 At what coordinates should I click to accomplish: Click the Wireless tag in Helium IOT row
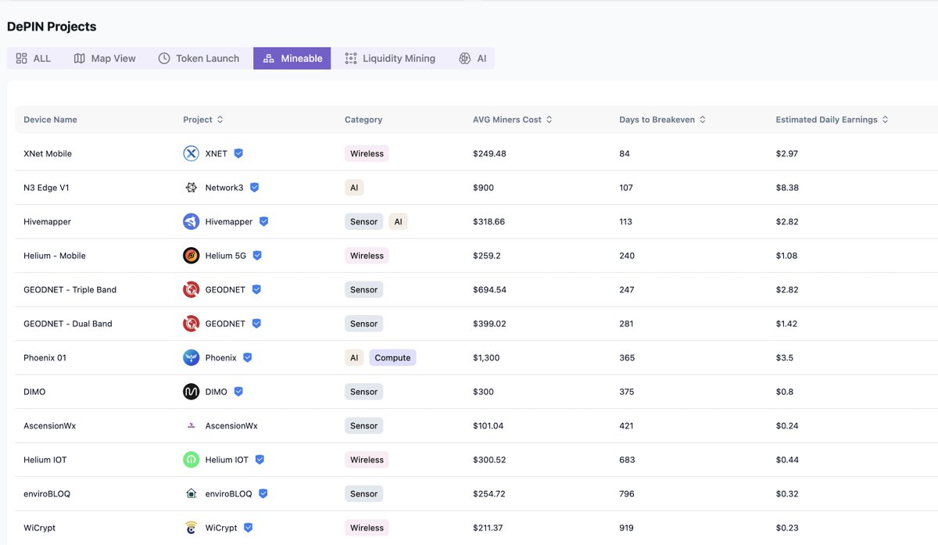click(x=367, y=460)
